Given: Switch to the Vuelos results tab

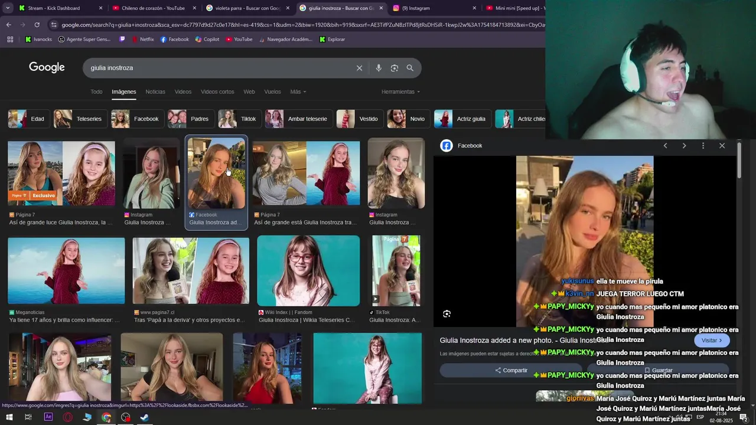Looking at the screenshot, I should (x=272, y=91).
